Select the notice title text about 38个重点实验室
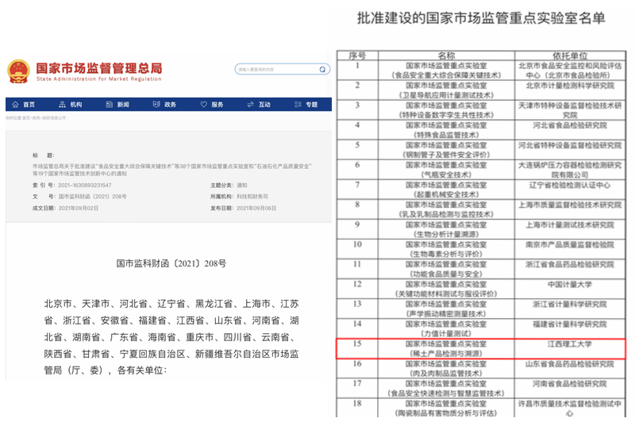This screenshot has width=635, height=422. (x=172, y=170)
